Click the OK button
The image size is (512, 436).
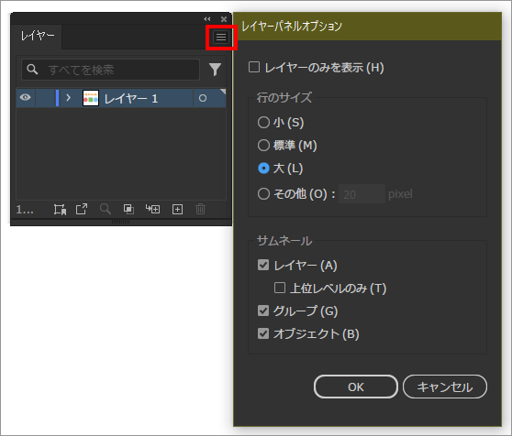pyautogui.click(x=356, y=387)
